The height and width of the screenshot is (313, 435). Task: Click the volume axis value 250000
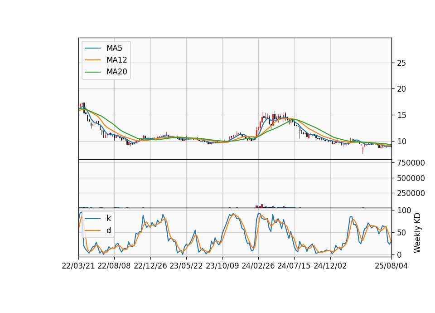click(x=411, y=193)
